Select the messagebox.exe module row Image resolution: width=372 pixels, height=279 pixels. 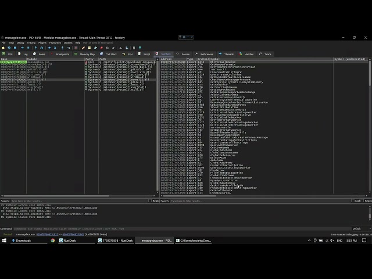(x=78, y=62)
